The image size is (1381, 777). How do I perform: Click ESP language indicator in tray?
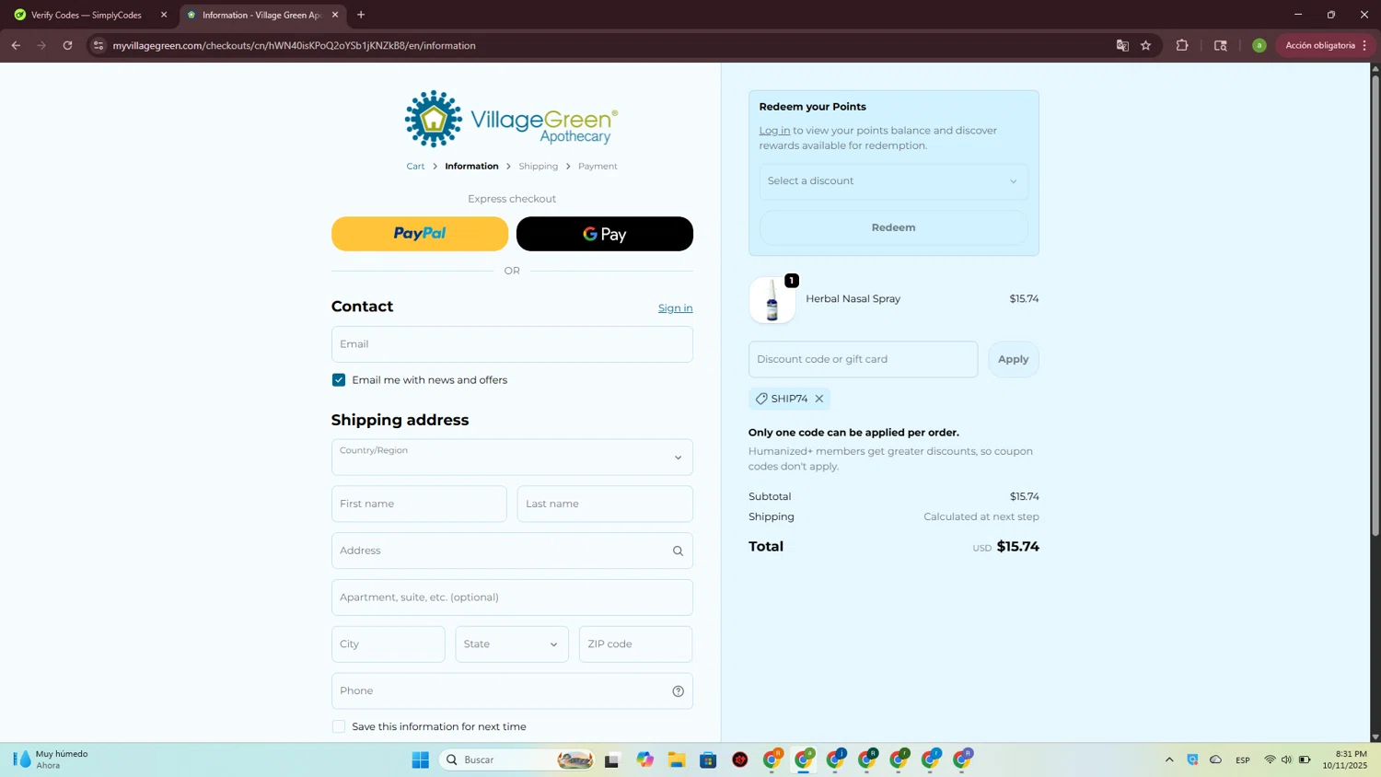1243,760
